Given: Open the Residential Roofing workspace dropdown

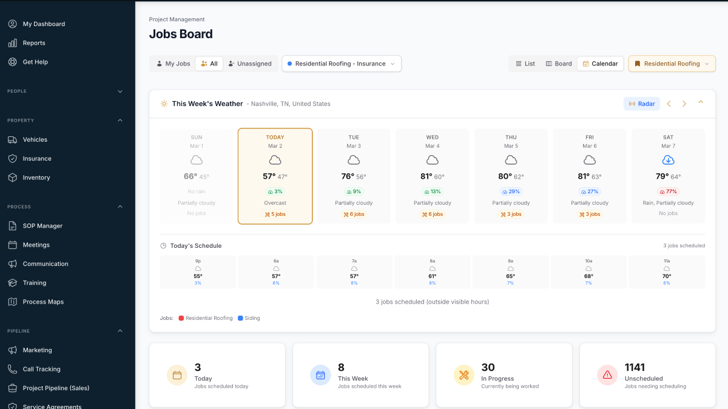Looking at the screenshot, I should click(x=672, y=63).
